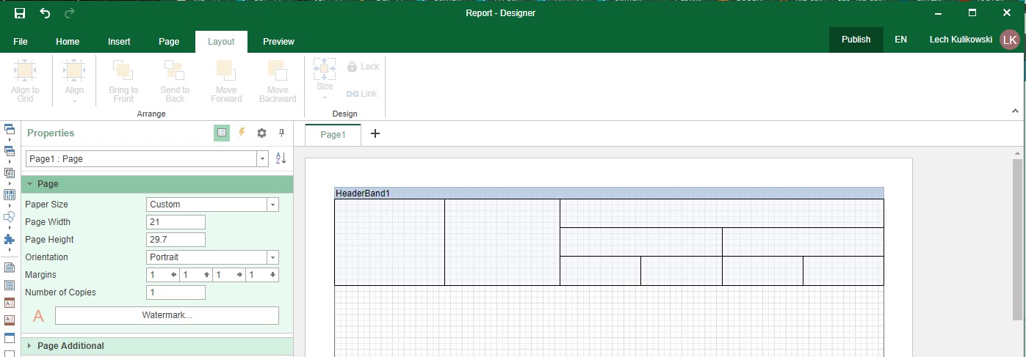
Task: Click the LK user avatar
Action: click(x=1010, y=40)
